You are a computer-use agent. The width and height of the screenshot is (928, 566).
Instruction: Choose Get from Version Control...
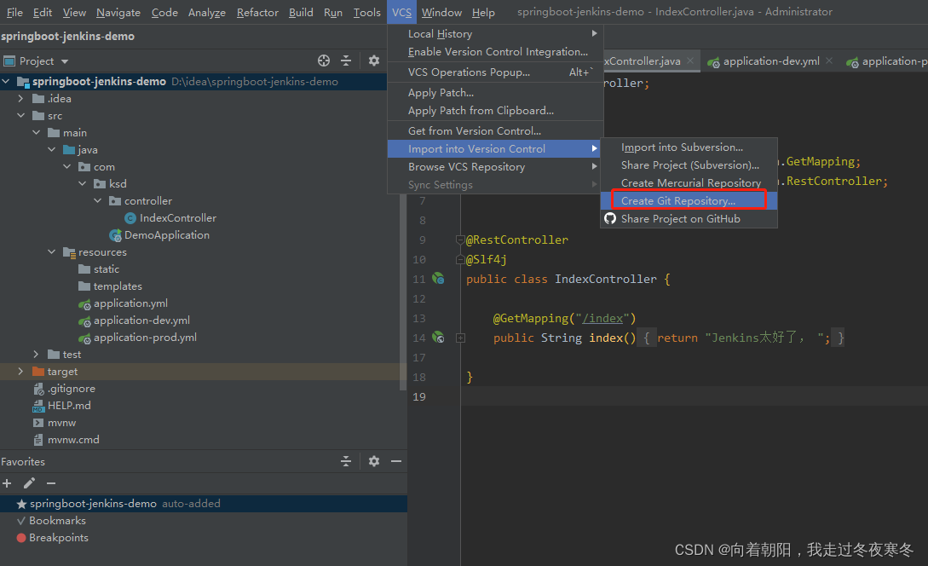[495, 130]
